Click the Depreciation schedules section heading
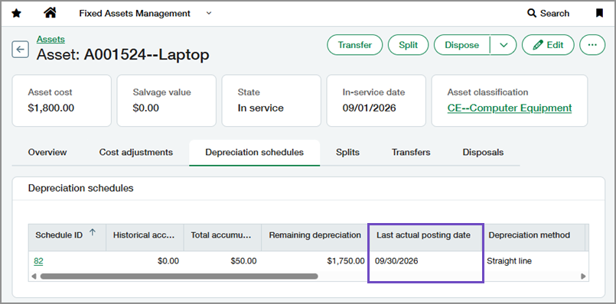The image size is (616, 304). pos(80,189)
